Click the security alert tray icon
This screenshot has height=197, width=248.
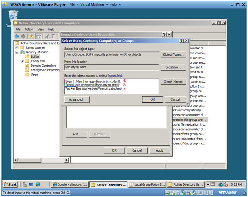tap(226, 184)
